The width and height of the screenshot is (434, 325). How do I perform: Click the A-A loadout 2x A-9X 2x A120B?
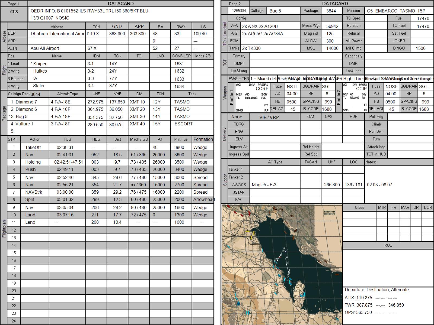point(260,26)
